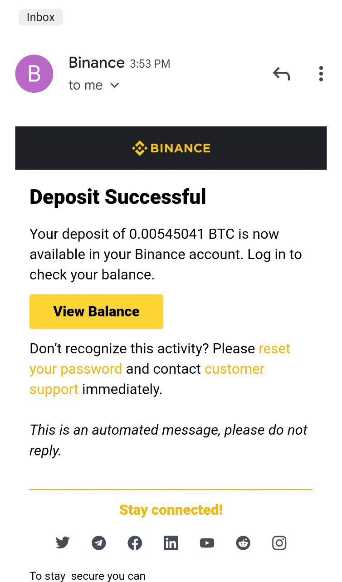Visit Binance's Facebook page icon

coord(135,543)
